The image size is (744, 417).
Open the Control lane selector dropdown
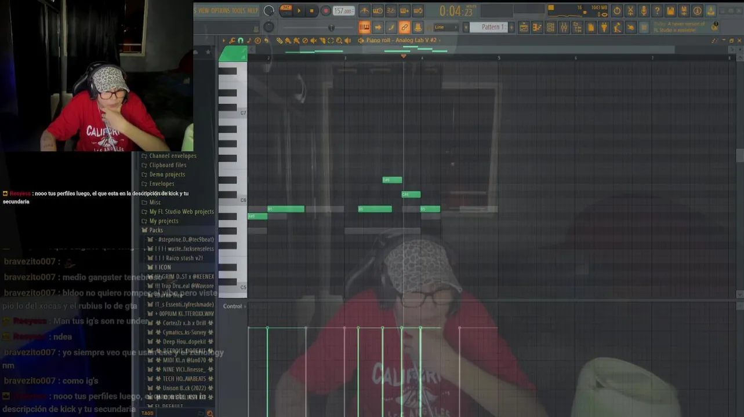[x=235, y=306]
